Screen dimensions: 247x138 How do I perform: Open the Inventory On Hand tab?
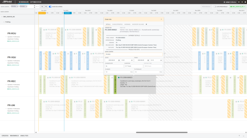point(138,24)
